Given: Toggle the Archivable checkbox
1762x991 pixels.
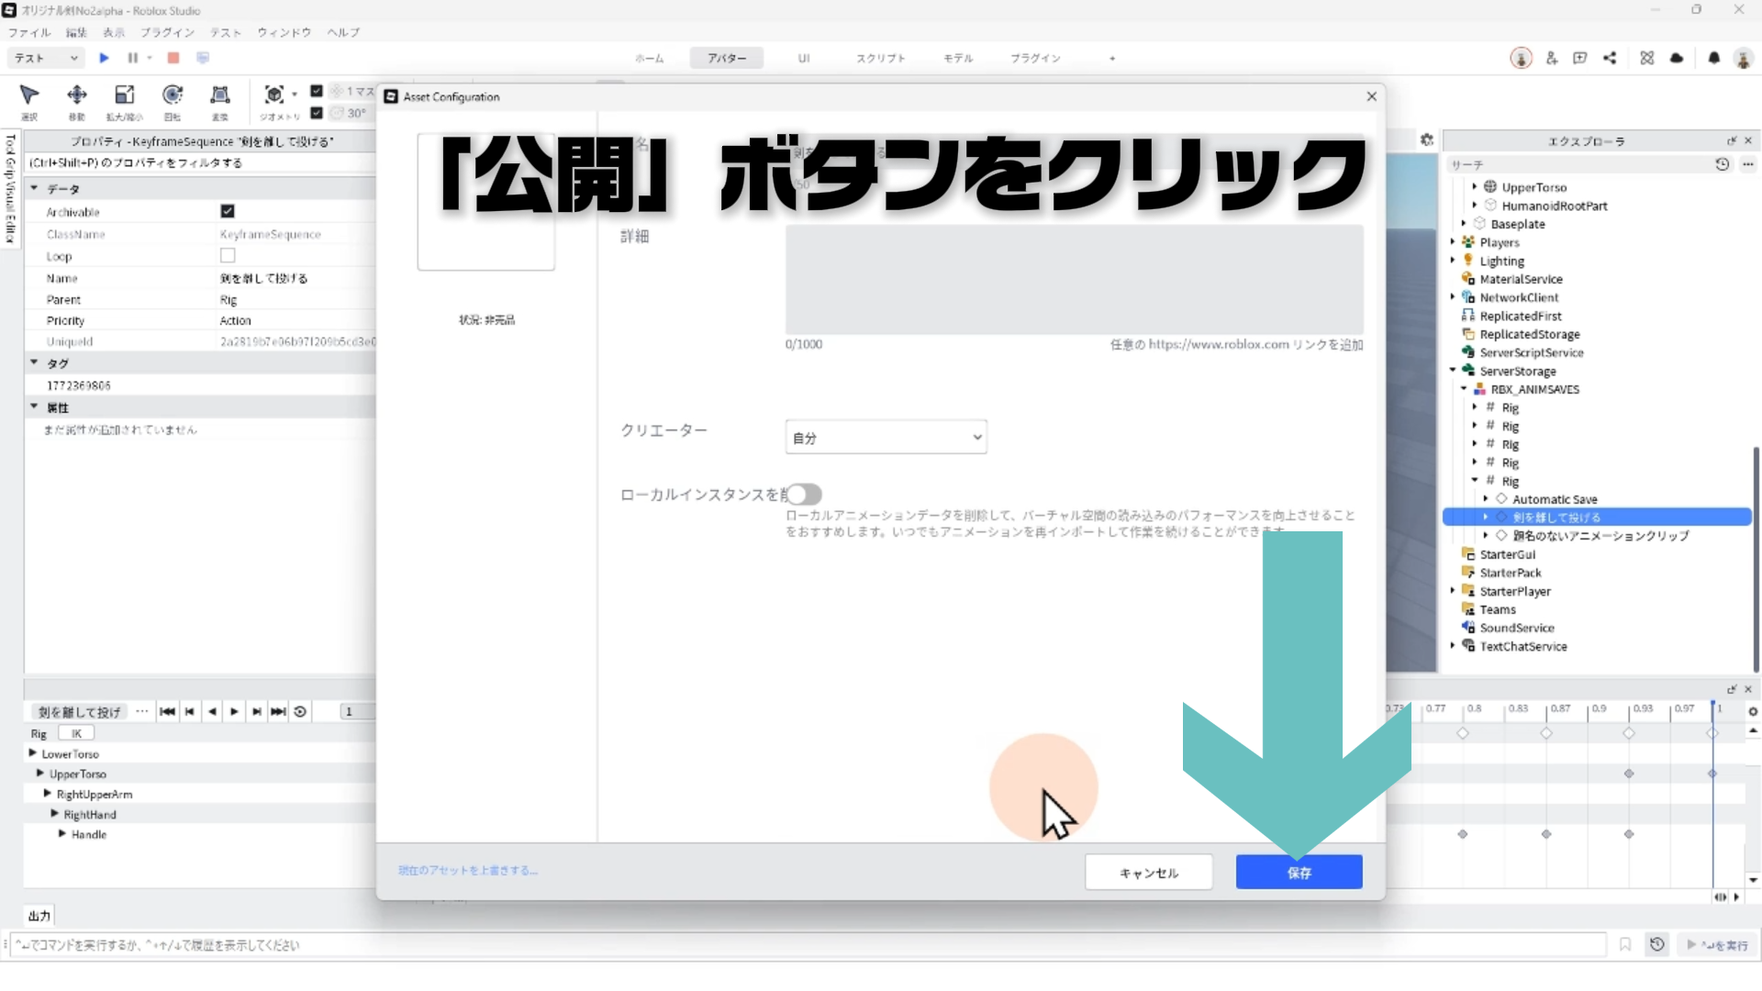Looking at the screenshot, I should (228, 211).
